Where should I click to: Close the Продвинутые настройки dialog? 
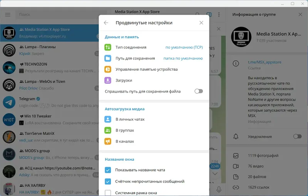201,23
